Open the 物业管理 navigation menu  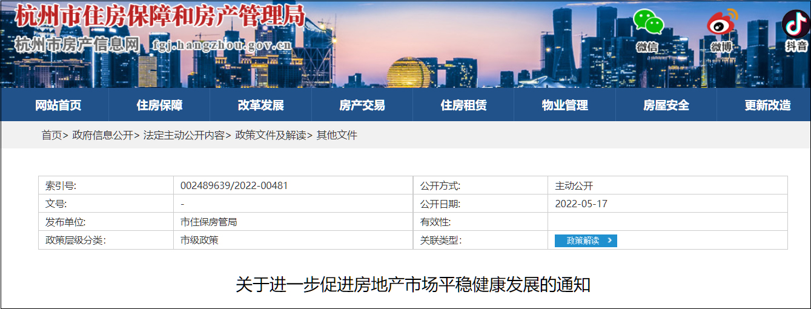pos(564,105)
